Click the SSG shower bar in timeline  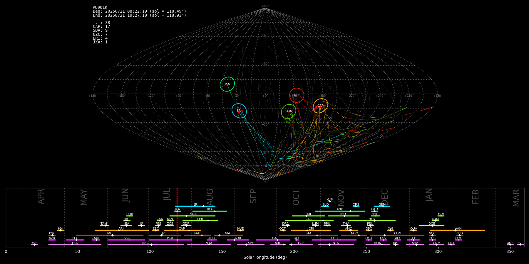[126, 240]
